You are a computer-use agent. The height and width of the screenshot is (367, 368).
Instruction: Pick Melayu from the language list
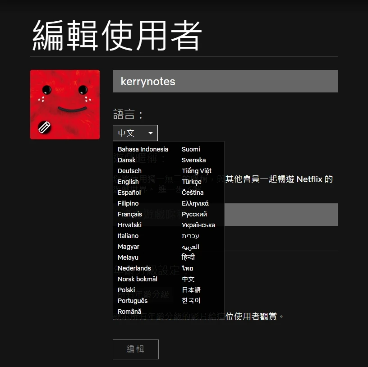[x=128, y=257]
